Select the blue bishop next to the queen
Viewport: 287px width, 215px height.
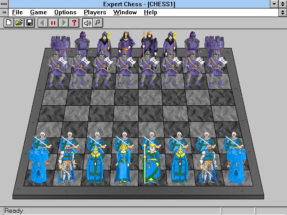pyautogui.click(x=95, y=164)
